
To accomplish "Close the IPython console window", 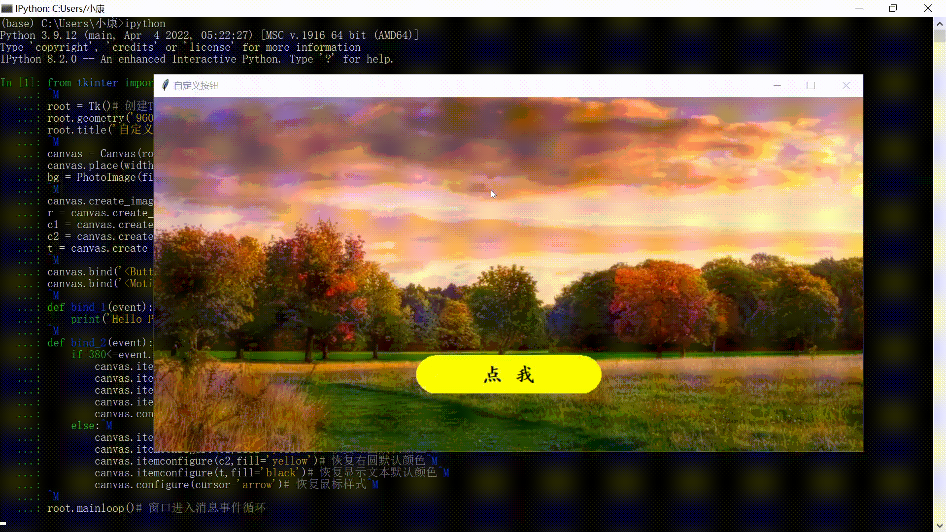I will pyautogui.click(x=928, y=8).
